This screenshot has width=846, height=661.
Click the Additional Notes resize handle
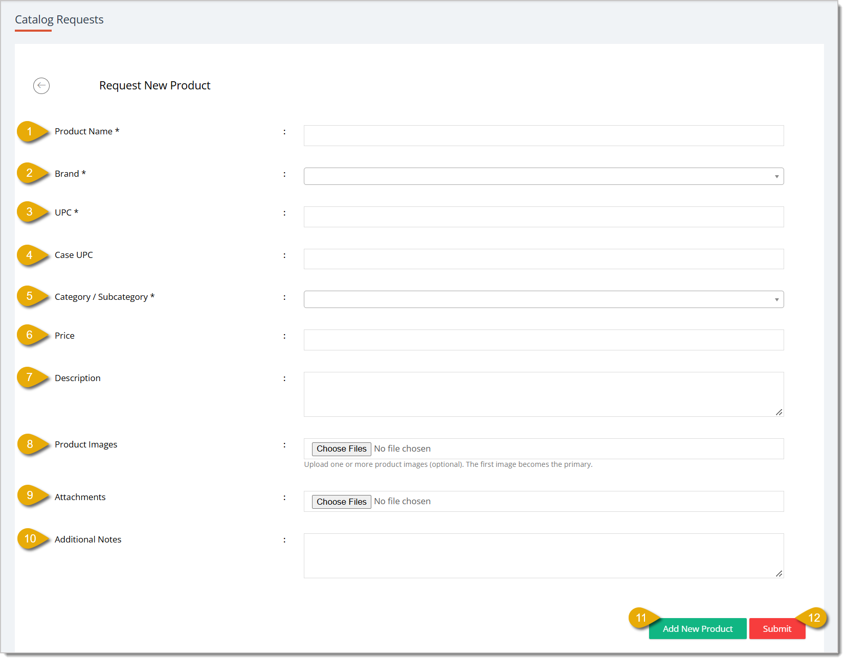point(779,574)
